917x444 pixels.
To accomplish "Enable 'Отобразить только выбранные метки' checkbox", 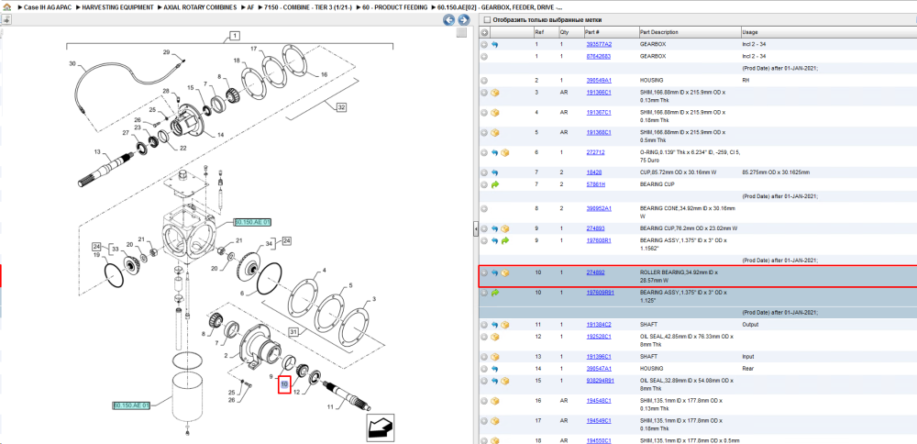I will point(487,19).
